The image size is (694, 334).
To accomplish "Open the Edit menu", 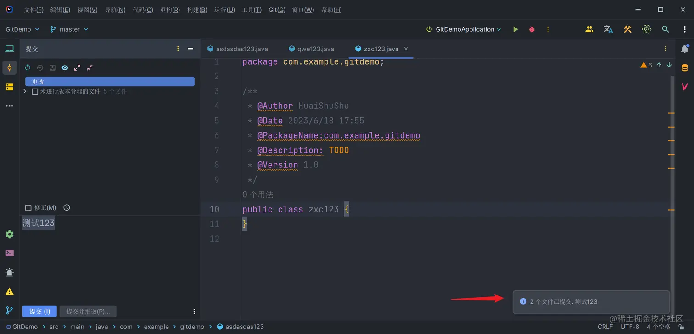I will [x=60, y=10].
